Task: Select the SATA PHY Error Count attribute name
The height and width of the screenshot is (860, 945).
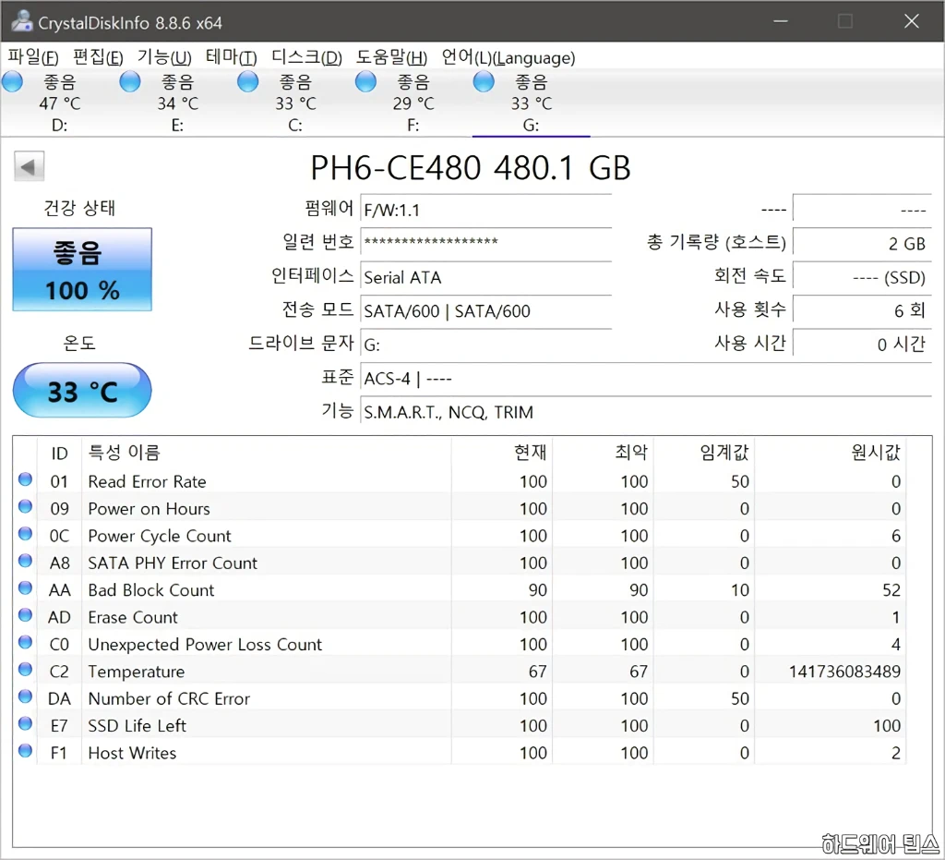Action: (173, 563)
